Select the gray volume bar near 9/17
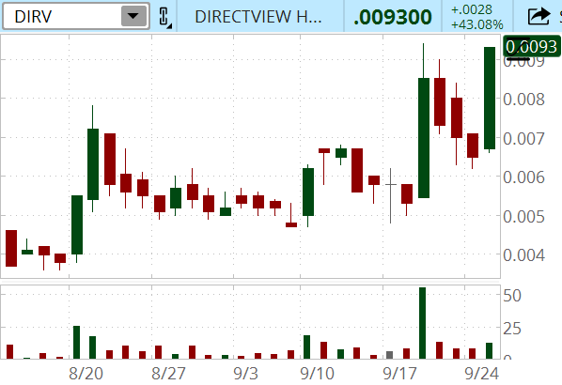 [x=390, y=355]
